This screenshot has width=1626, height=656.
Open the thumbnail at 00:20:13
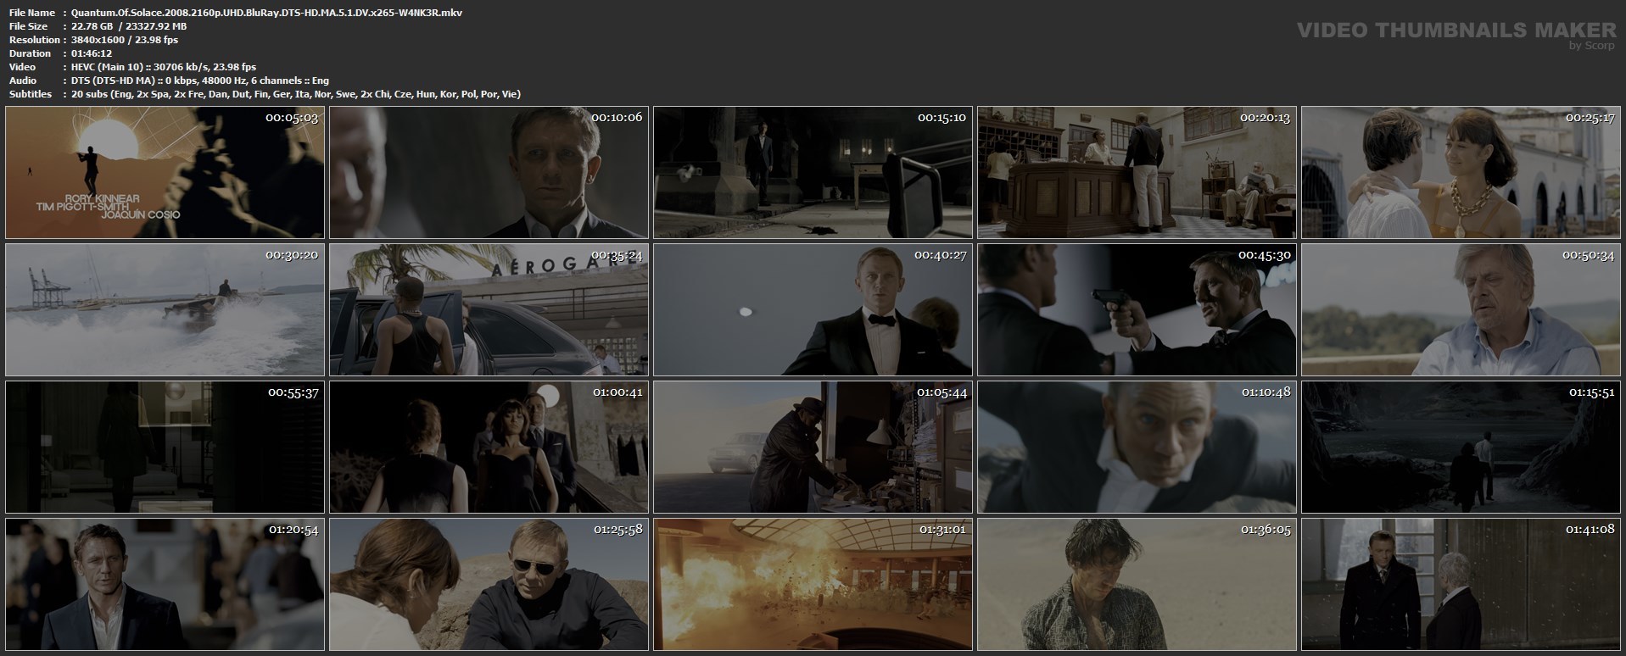(1137, 172)
